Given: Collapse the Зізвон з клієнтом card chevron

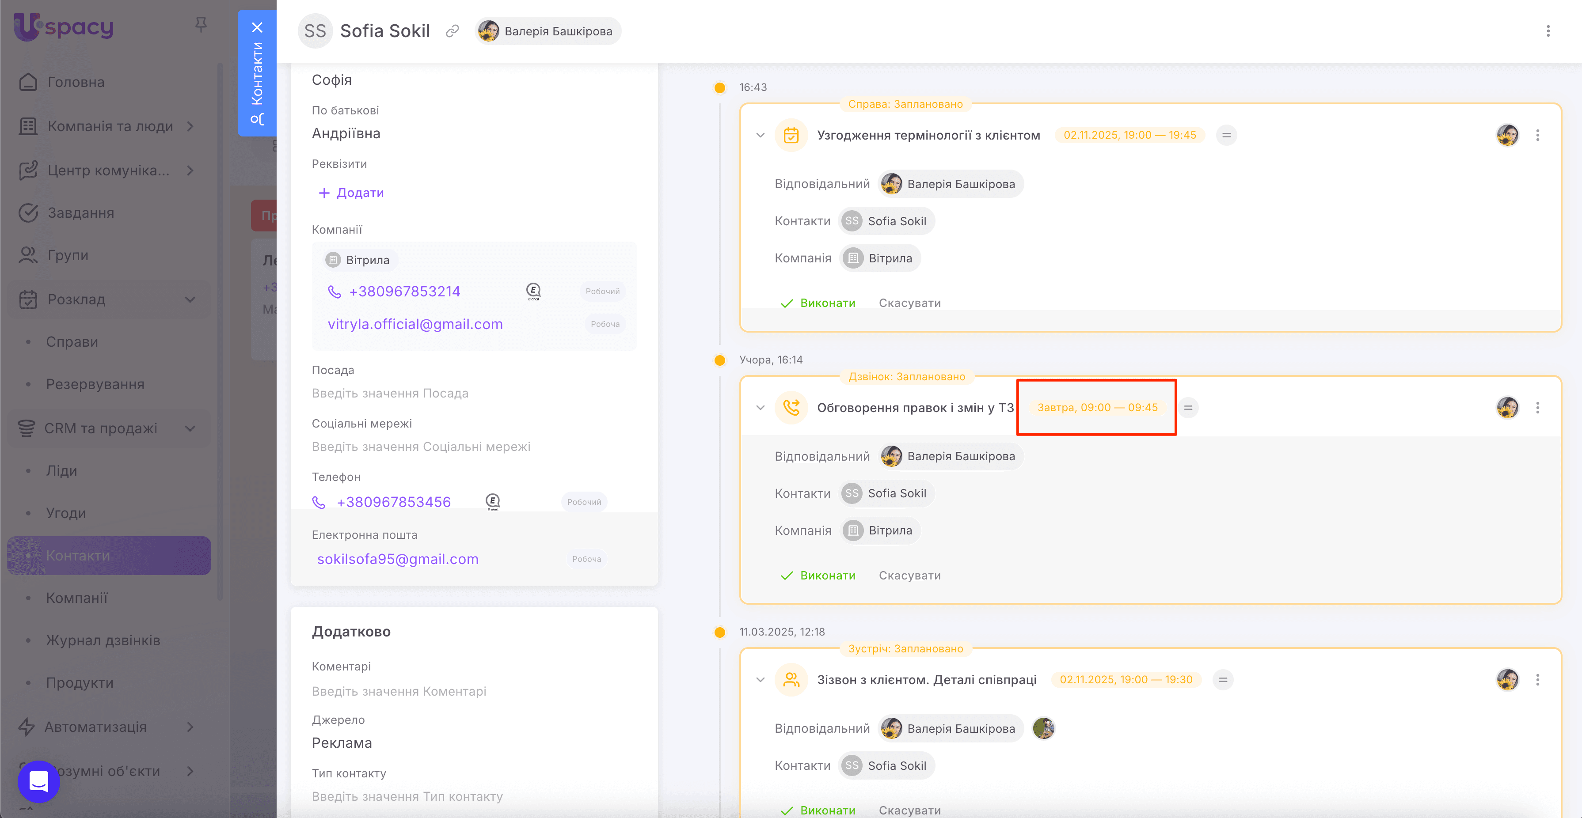Looking at the screenshot, I should pyautogui.click(x=761, y=680).
